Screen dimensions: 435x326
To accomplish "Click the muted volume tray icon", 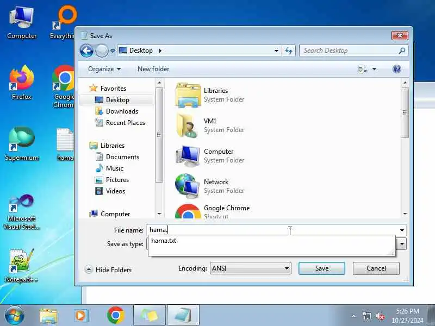I will point(380,316).
